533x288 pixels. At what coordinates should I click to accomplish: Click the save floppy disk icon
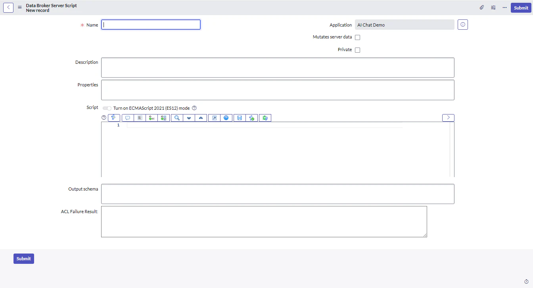pos(240,118)
